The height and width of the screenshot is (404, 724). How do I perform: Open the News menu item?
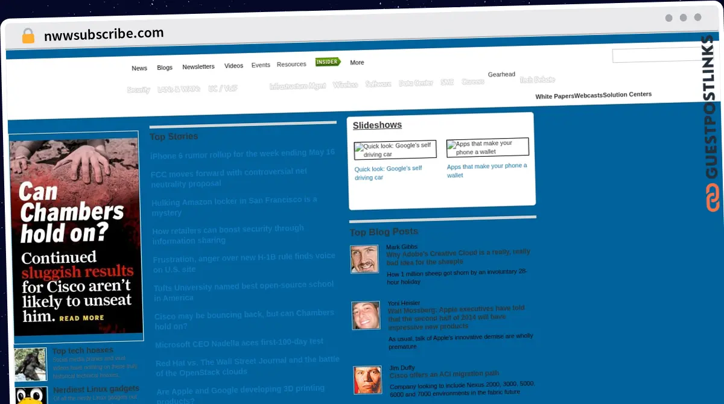click(139, 68)
